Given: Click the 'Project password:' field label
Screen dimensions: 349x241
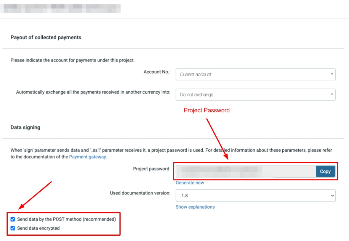Looking at the screenshot, I should tap(152, 169).
